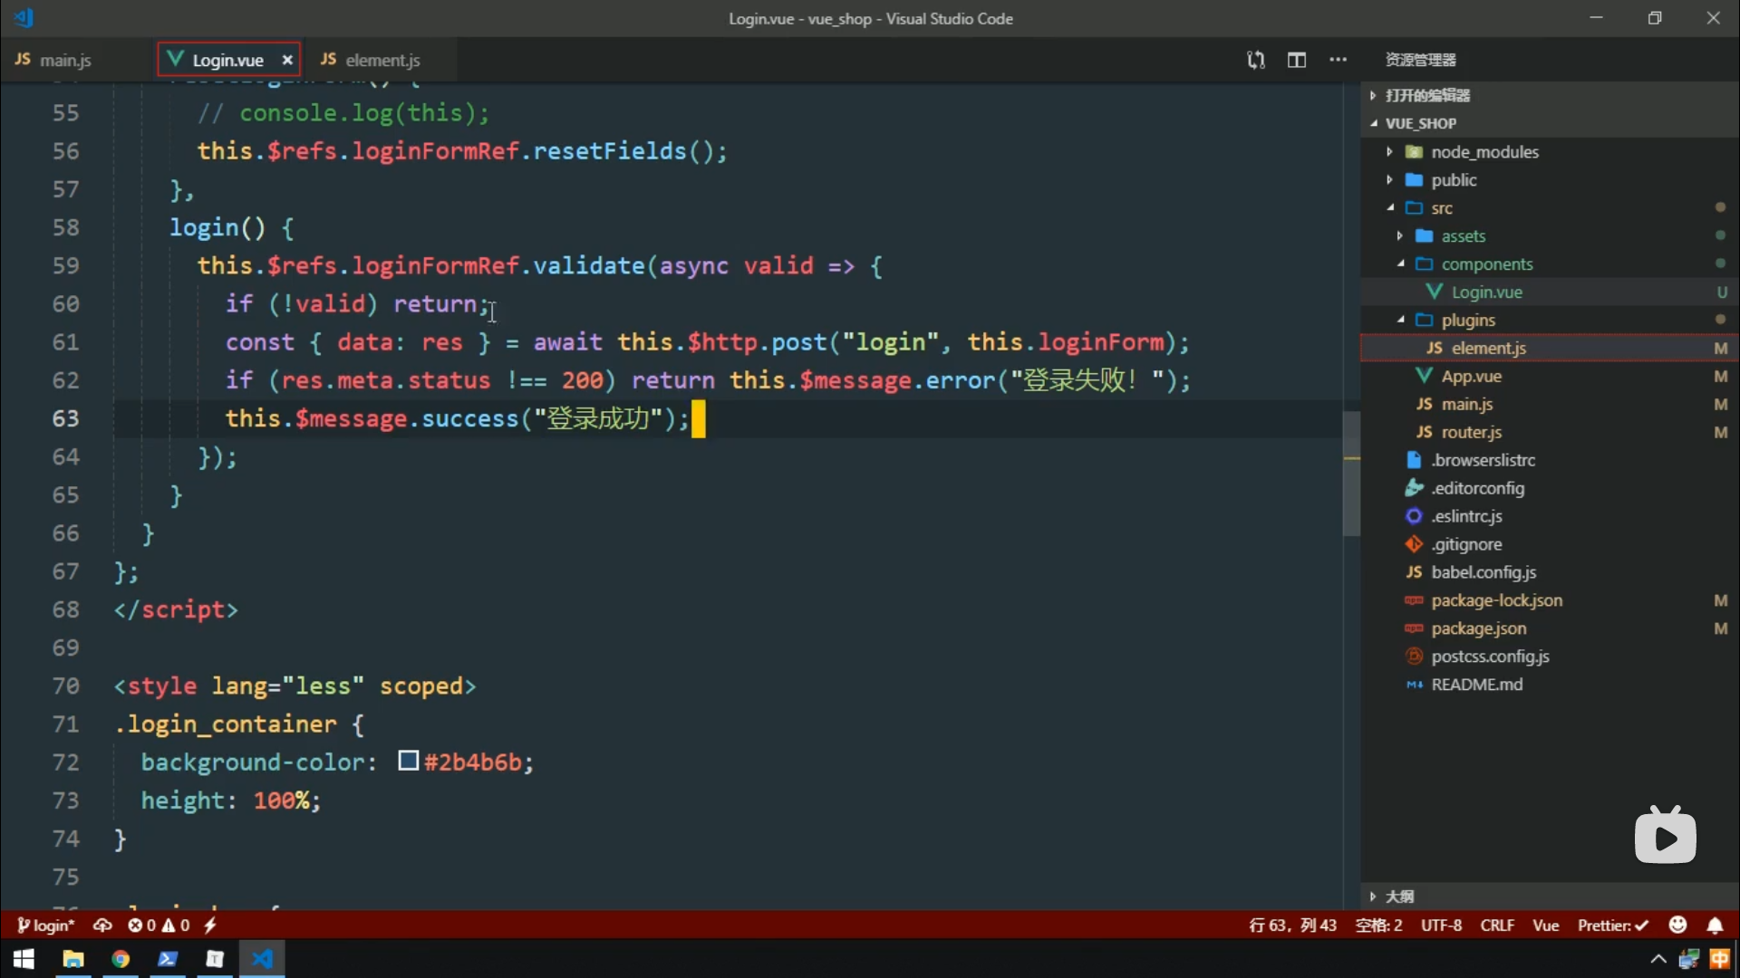The height and width of the screenshot is (978, 1740).
Task: Click the lightning bolt status icon
Action: click(210, 925)
